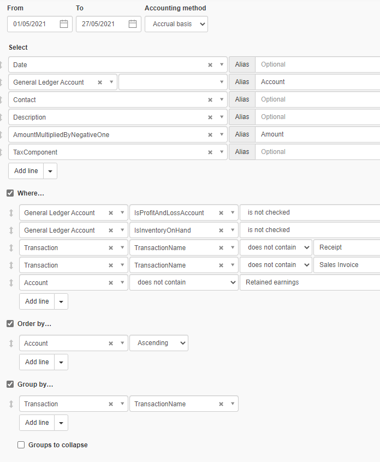380x462 pixels.
Task: Clear the Description select field
Action: coord(210,117)
